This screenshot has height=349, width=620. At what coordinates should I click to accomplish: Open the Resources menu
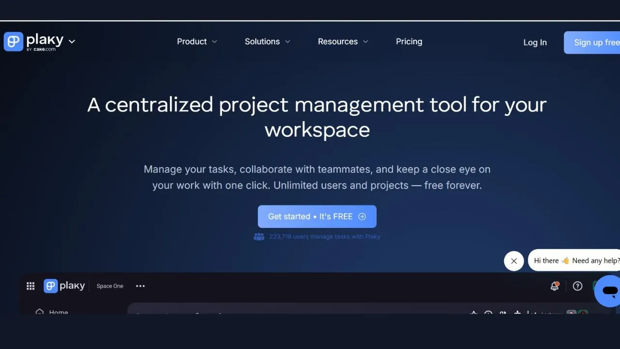pos(343,42)
